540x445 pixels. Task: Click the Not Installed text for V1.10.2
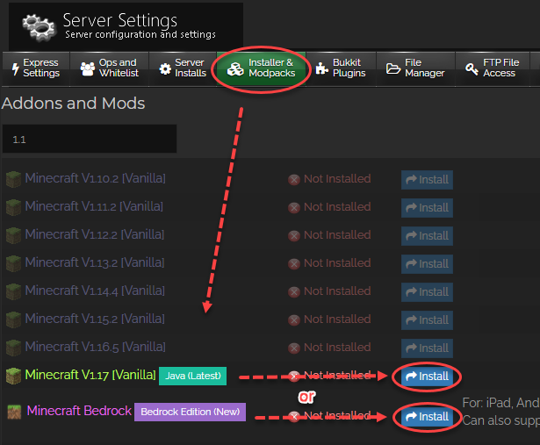point(337,179)
